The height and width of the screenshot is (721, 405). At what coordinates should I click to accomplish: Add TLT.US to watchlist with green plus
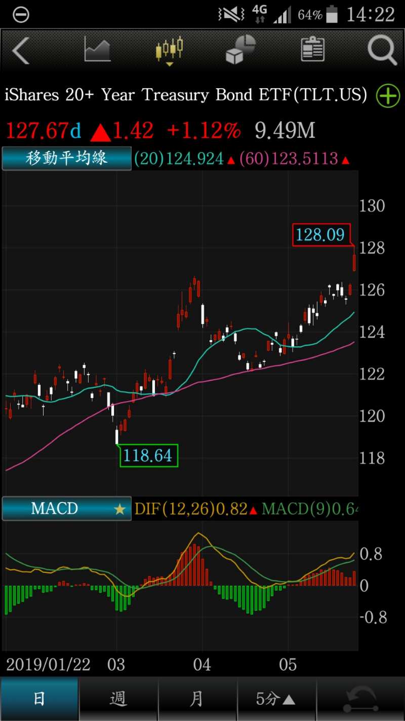coord(388,96)
